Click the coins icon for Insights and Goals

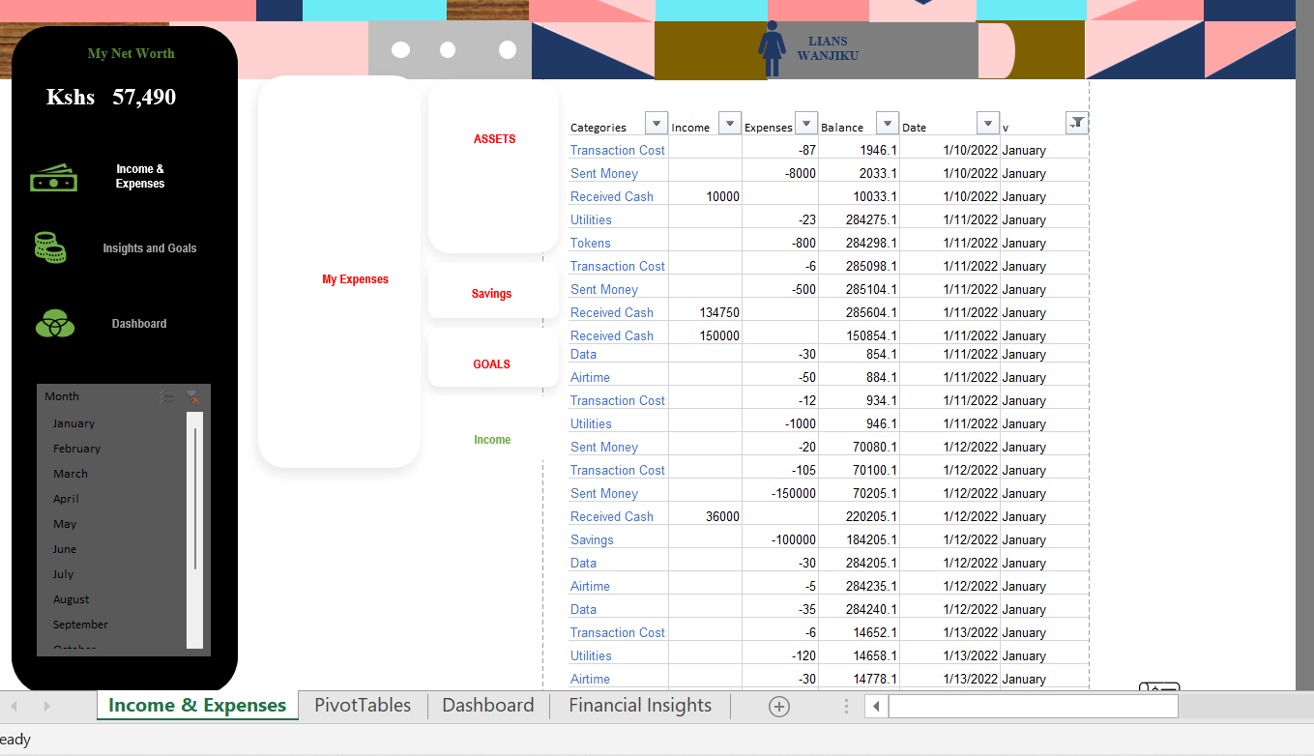point(51,247)
